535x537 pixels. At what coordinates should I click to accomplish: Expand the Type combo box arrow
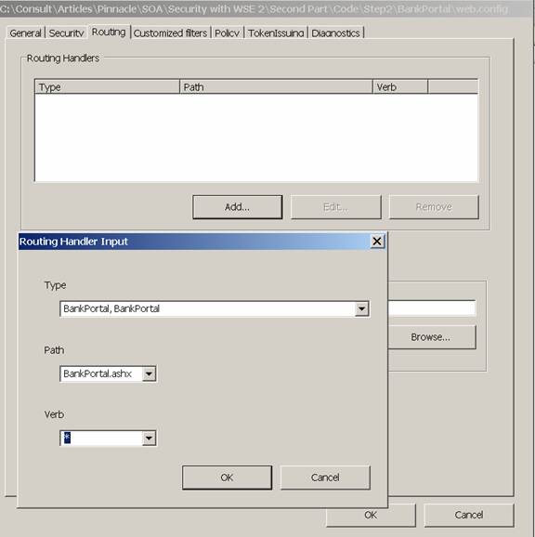(361, 308)
